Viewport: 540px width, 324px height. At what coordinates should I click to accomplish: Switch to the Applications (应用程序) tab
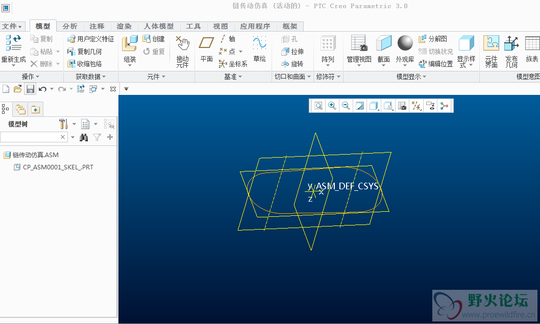pos(255,26)
